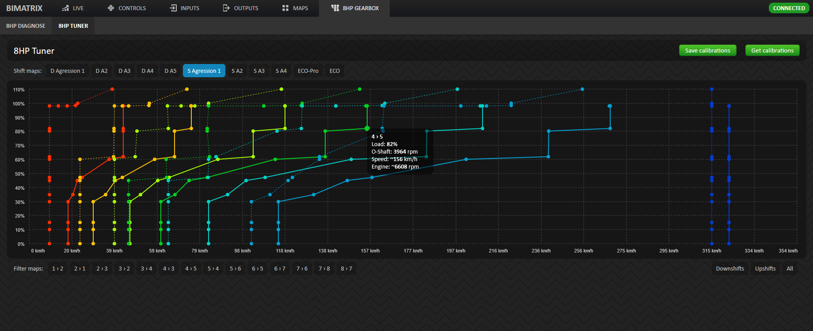The width and height of the screenshot is (813, 331).
Task: Open the Controls nav icon
Action: tap(111, 8)
